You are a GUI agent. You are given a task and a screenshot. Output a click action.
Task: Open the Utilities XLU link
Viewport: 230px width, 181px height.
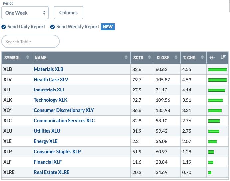pos(47,131)
